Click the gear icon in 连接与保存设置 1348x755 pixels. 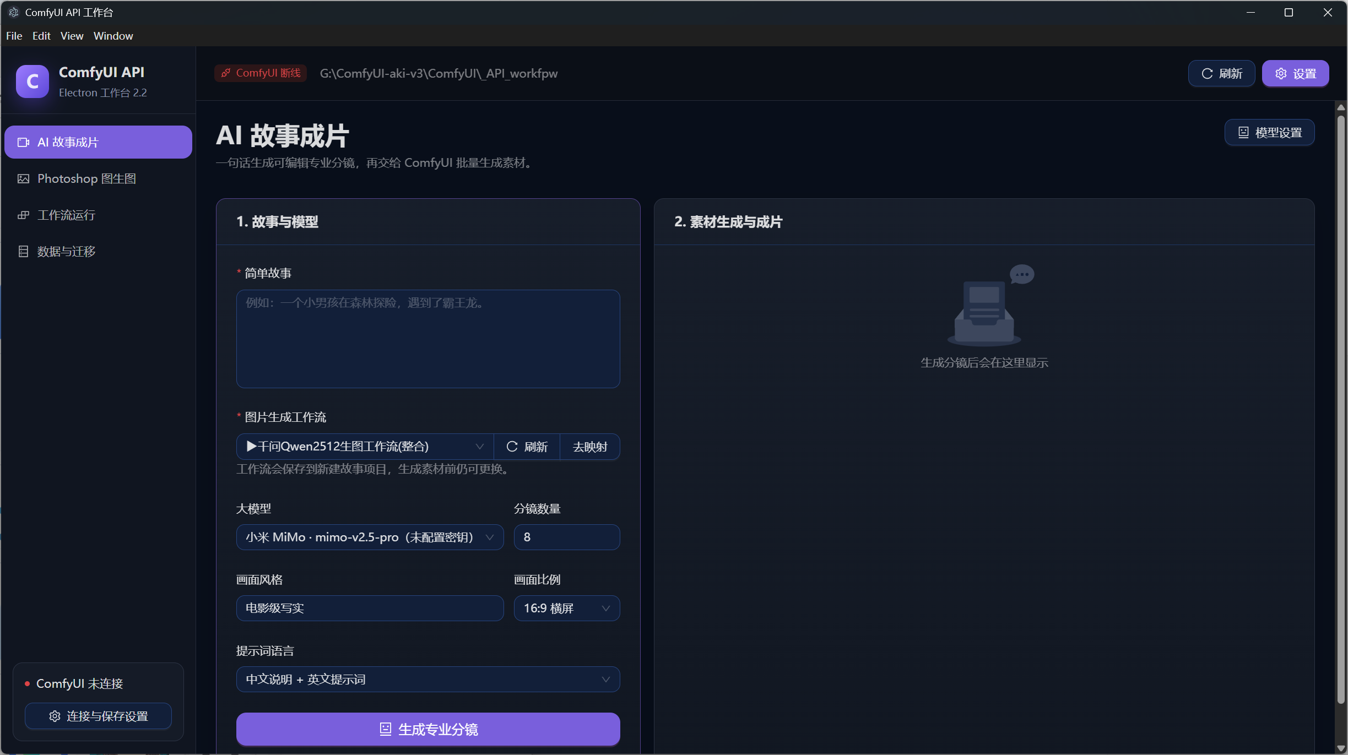coord(55,716)
